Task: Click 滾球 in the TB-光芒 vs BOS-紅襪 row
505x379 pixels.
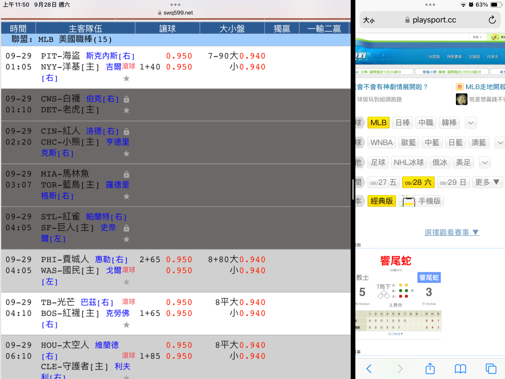Action: (x=129, y=302)
